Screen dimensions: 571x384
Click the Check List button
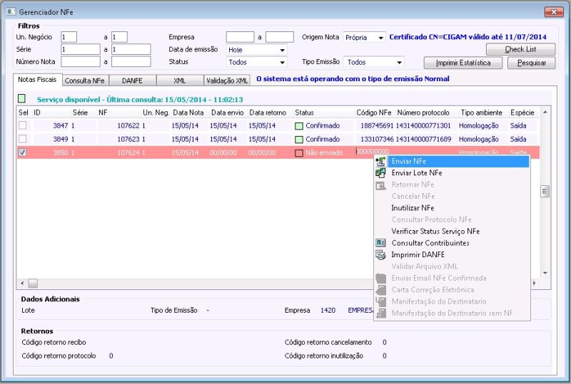pos(520,49)
